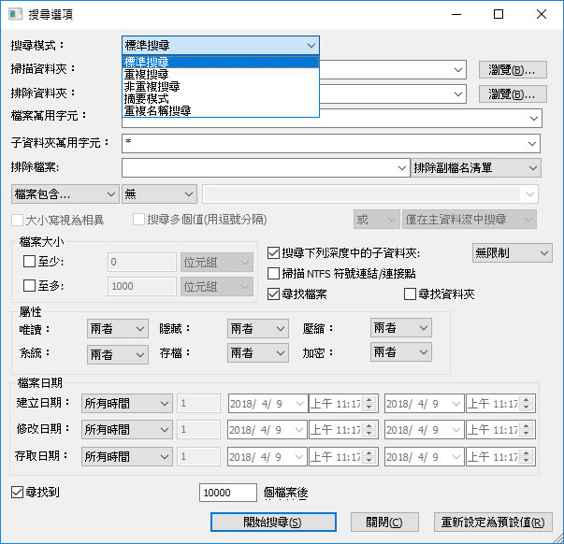Click the app icon in the title bar

tap(16, 14)
